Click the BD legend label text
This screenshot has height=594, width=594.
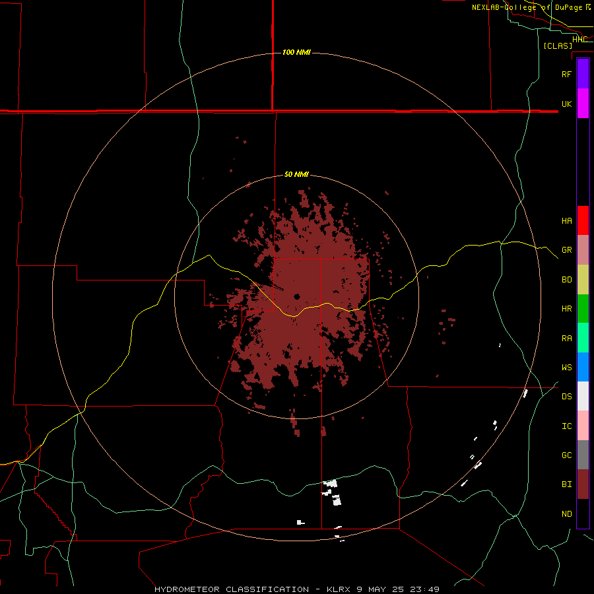click(x=566, y=280)
